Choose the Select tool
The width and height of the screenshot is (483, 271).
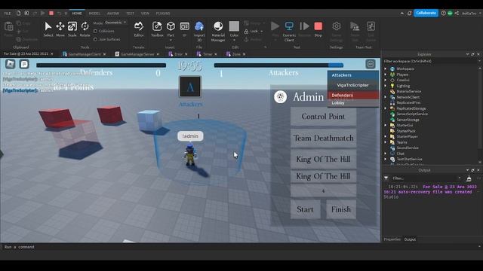click(x=48, y=29)
